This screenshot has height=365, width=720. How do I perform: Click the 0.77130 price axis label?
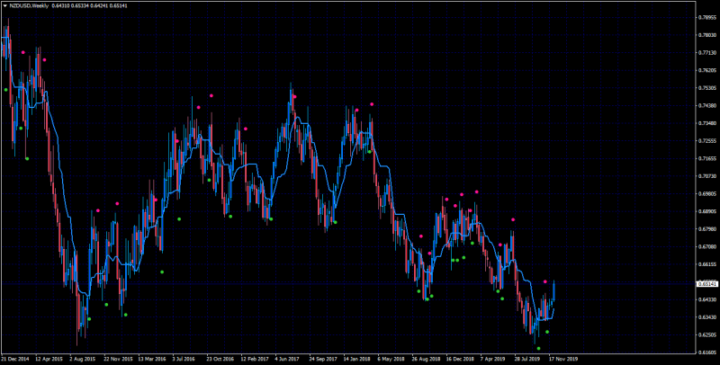tap(707, 53)
